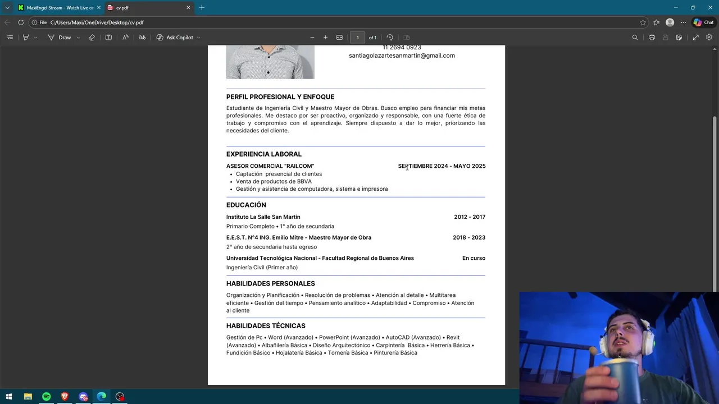
Task: Expand the Highlight color options arrow
Action: point(35,38)
